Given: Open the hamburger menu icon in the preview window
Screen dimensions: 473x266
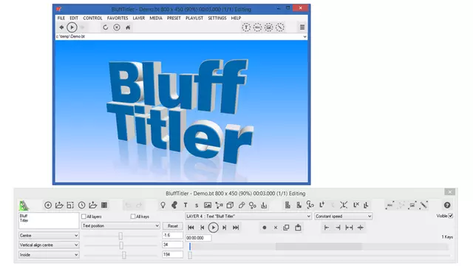Looking at the screenshot, I should coord(302,27).
